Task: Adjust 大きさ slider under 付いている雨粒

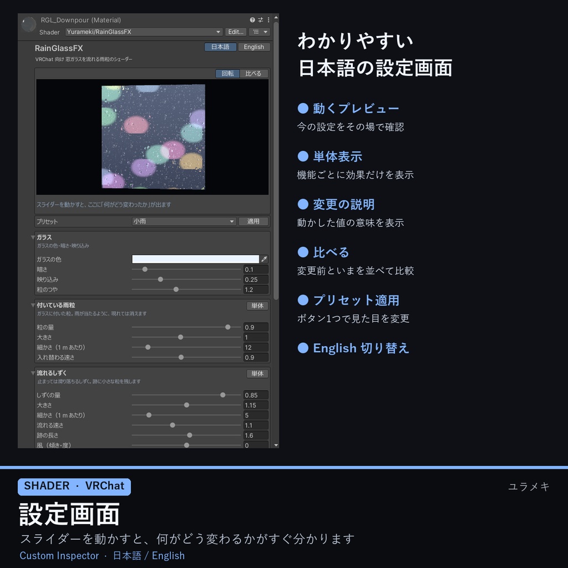Action: coord(186,337)
